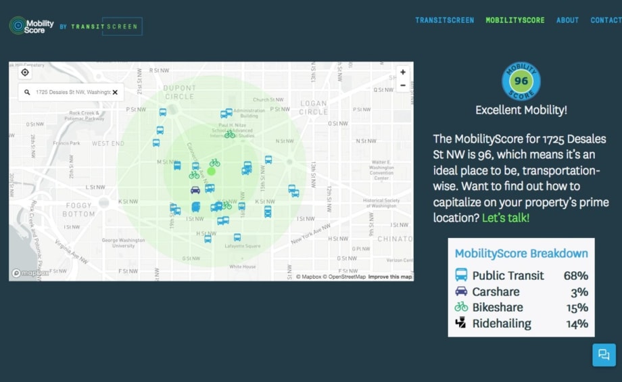The height and width of the screenshot is (382, 622).
Task: Click the Lafayette Square map label
Action: 242,246
